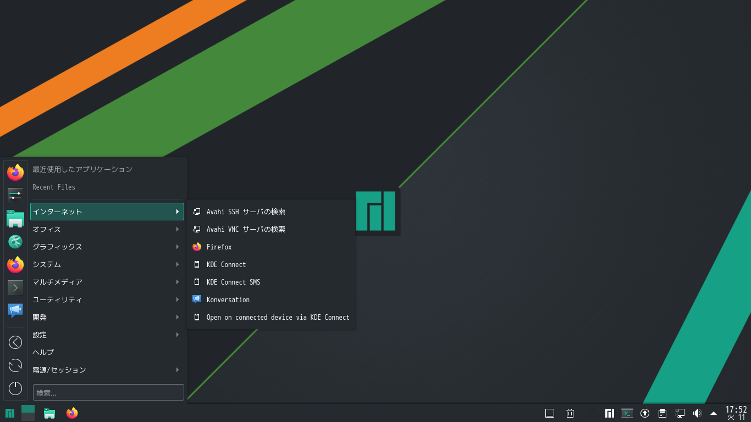Open Firefox favorite above the sliders icon
The height and width of the screenshot is (422, 751).
(x=15, y=172)
